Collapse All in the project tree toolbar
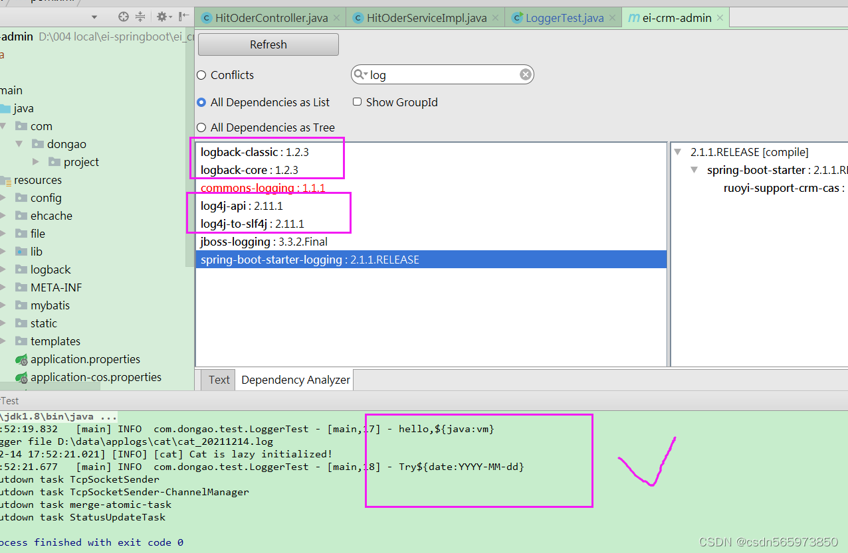 [x=140, y=17]
